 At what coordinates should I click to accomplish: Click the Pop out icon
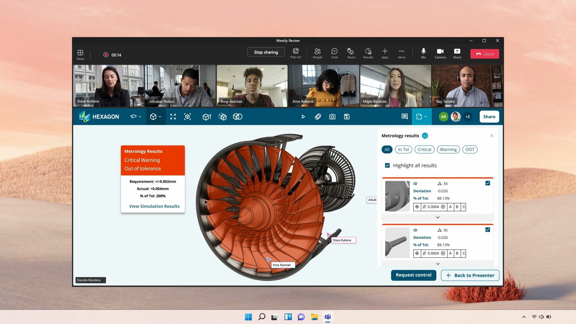click(x=295, y=53)
